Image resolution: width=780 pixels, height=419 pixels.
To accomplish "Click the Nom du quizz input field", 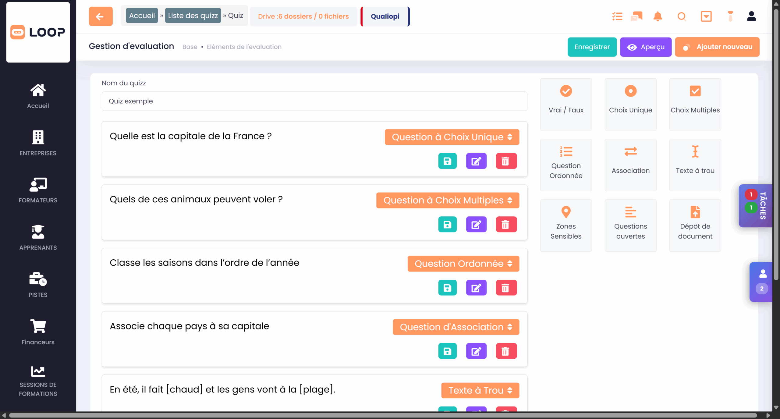I will pyautogui.click(x=314, y=101).
